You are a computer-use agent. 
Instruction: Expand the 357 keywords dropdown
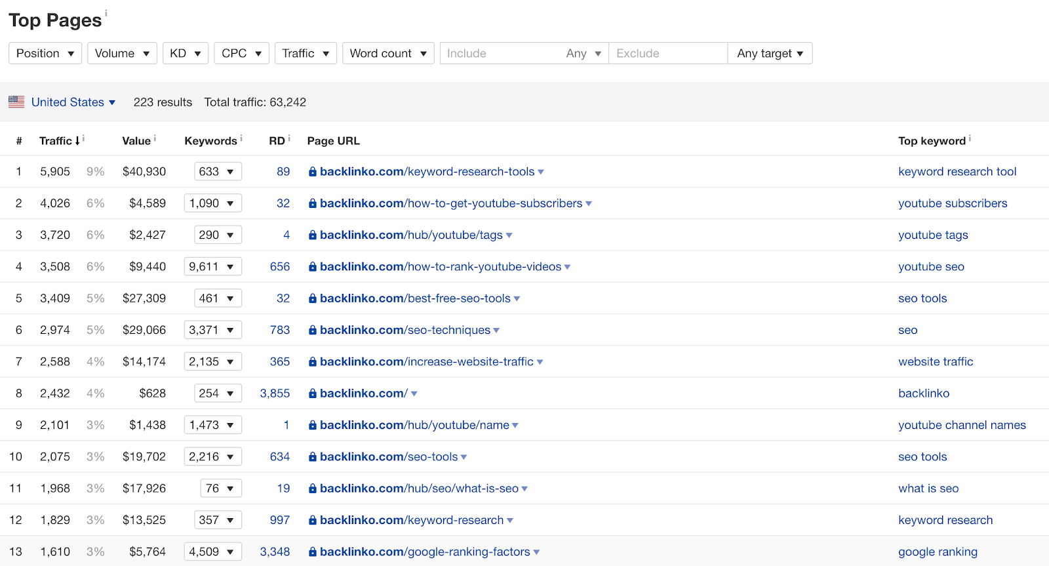[x=218, y=520]
